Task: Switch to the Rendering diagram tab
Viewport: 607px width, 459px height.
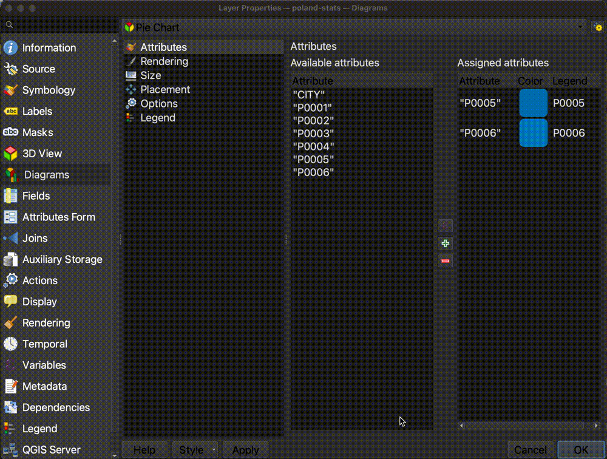Action: (204, 61)
